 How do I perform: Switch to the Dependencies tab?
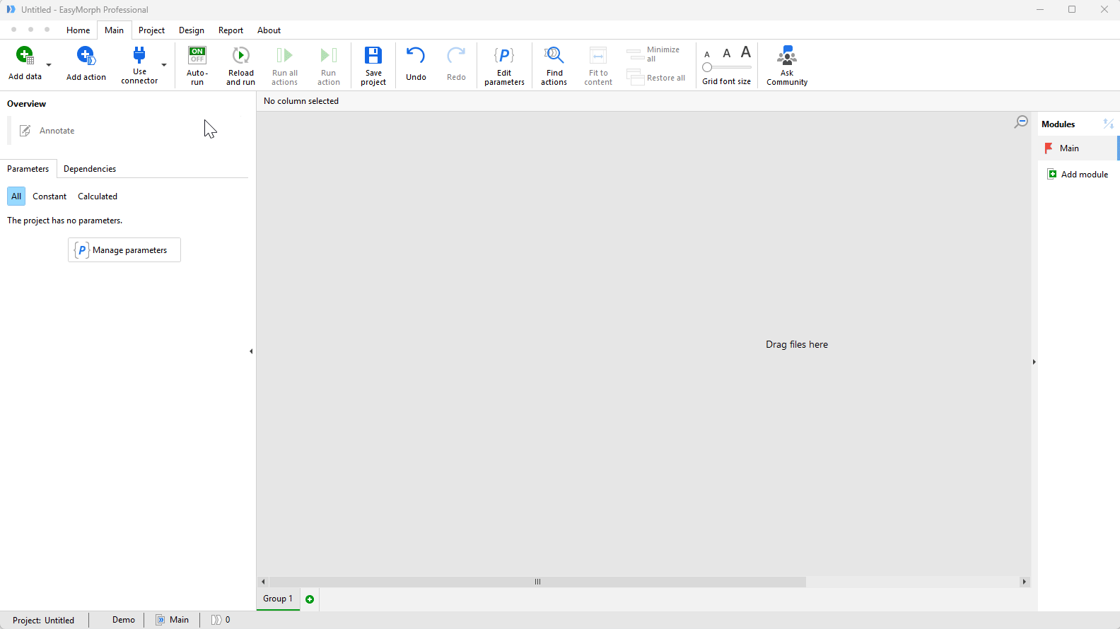pos(90,169)
